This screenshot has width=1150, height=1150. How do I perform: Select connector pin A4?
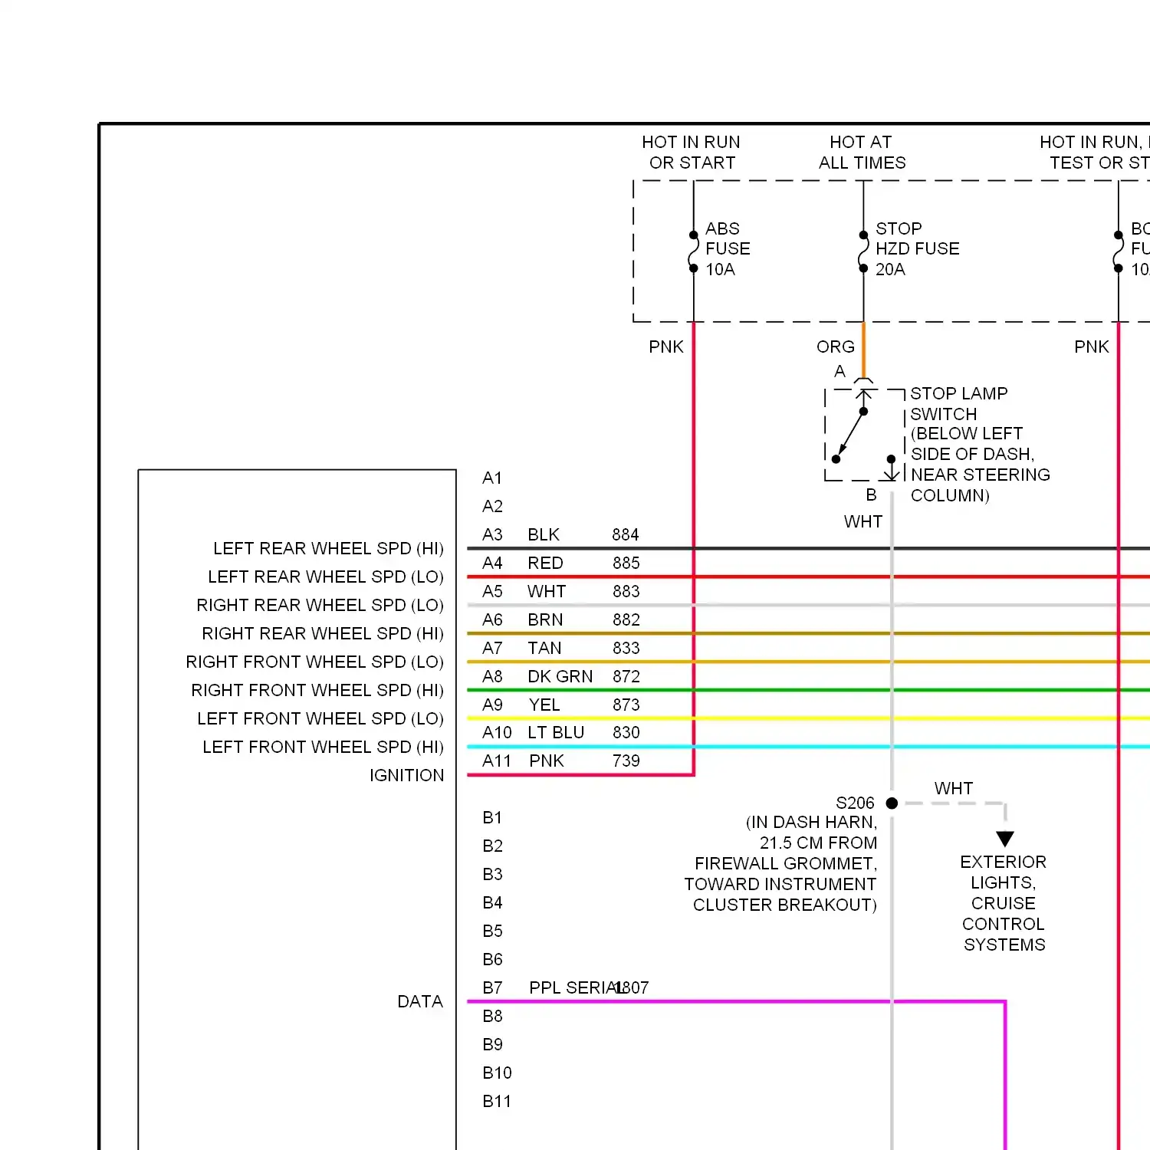pos(492,563)
